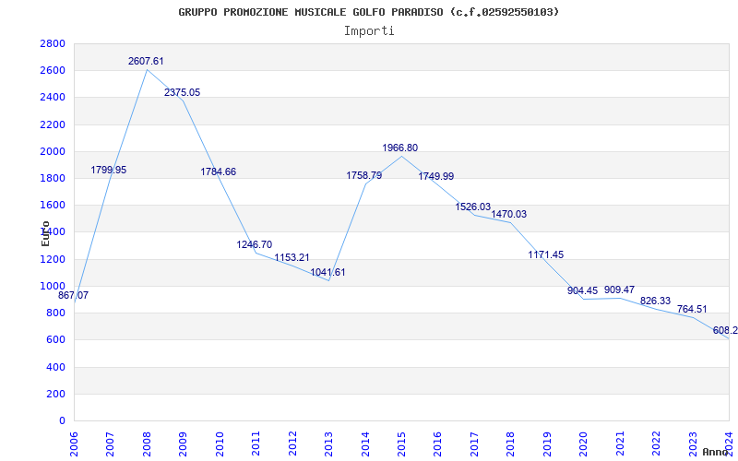Select data label 1966.80

[x=400, y=148]
